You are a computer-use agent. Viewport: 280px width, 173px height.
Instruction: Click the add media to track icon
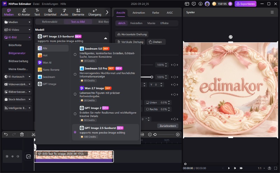[x=29, y=157]
